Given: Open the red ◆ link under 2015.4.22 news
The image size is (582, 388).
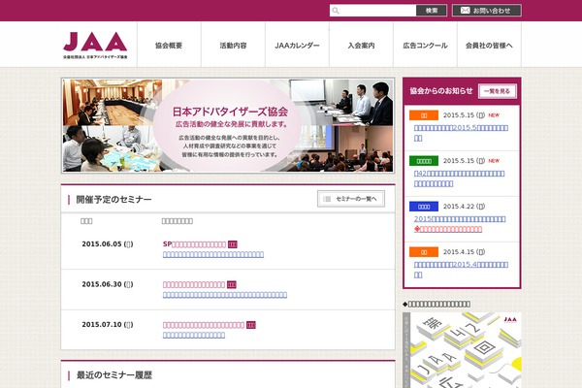Looking at the screenshot, I should 448,229.
